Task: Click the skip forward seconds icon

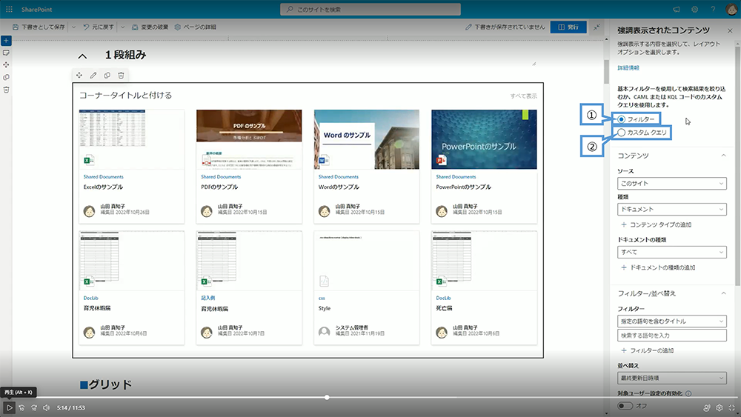Action: (x=34, y=407)
